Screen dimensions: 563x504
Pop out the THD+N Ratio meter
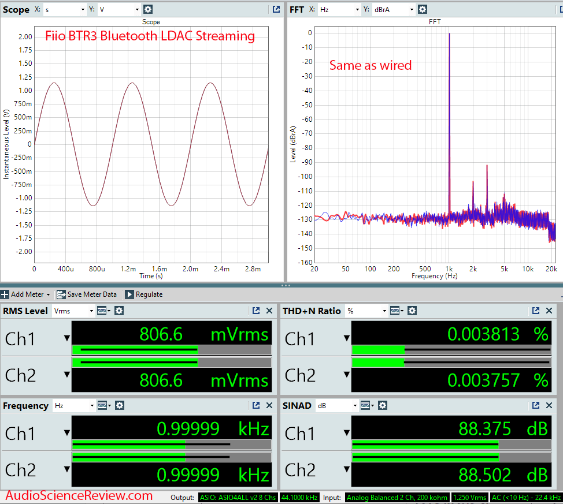(x=536, y=311)
